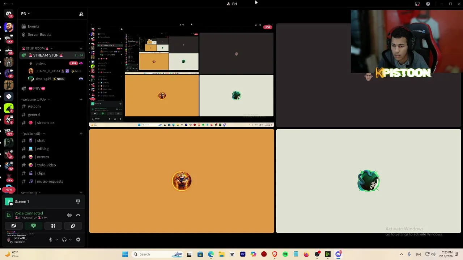Screen dimensions: 463x260
Task: Open output device options arrow
Action: (x=70, y=239)
